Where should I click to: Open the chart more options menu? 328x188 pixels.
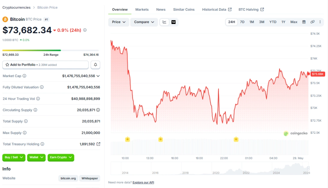[320, 22]
